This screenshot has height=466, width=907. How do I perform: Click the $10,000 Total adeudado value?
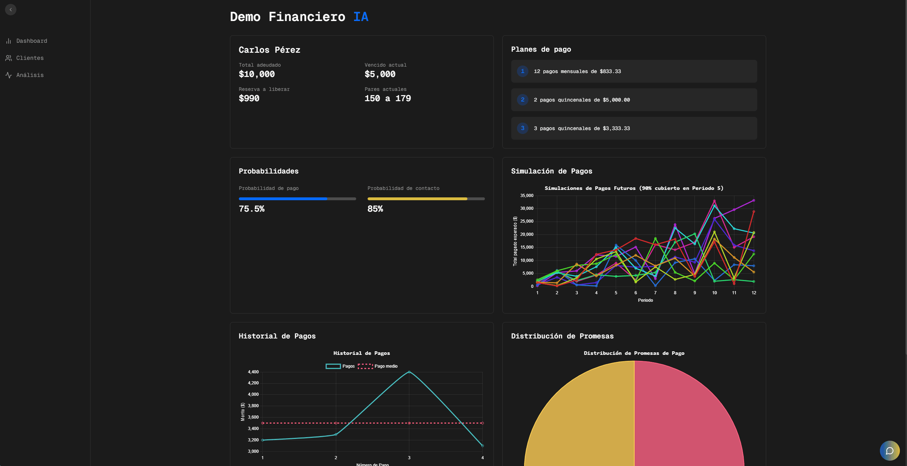tap(257, 74)
